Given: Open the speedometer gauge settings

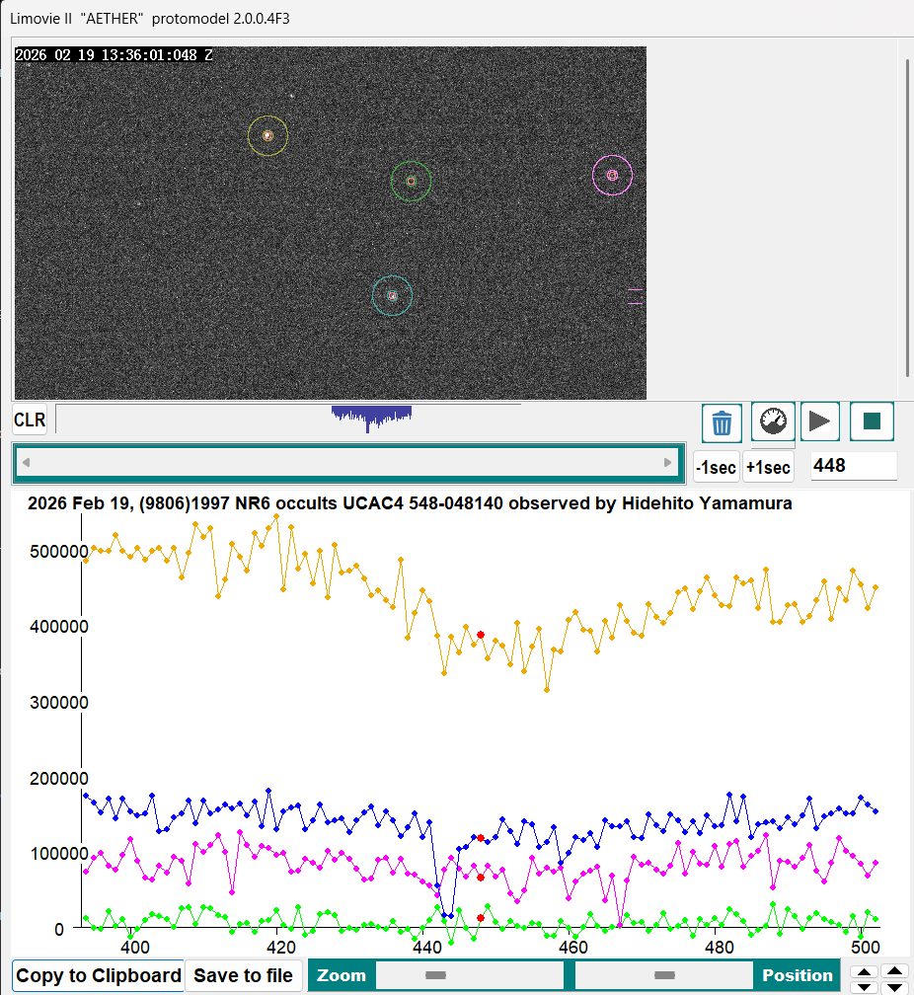Looking at the screenshot, I should pos(773,422).
